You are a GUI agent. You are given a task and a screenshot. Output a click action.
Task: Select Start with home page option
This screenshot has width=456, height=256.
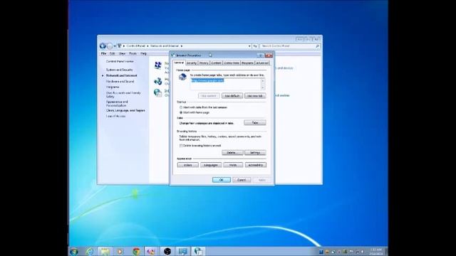(x=181, y=112)
